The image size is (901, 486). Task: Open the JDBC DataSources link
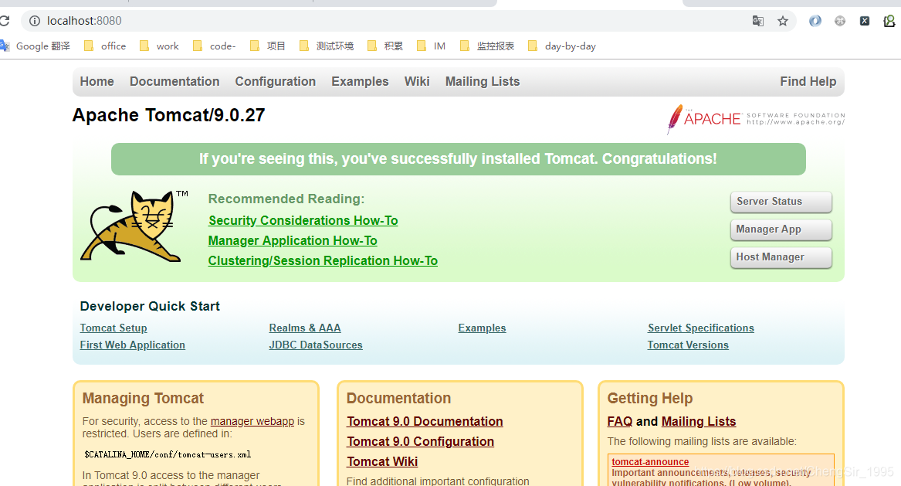316,345
